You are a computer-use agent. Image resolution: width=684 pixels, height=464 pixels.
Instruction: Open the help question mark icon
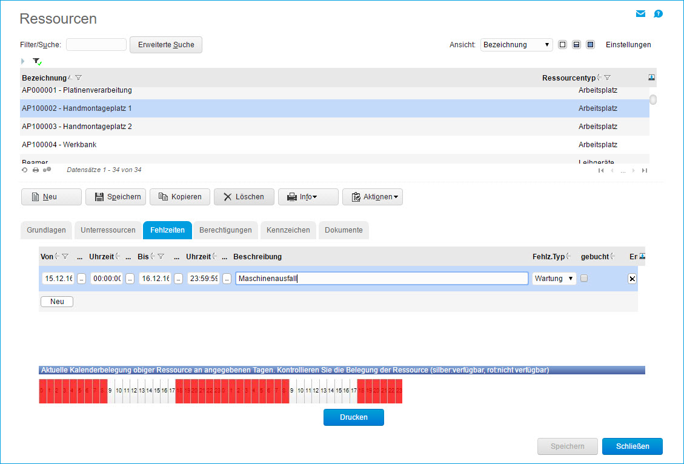pyautogui.click(x=658, y=14)
